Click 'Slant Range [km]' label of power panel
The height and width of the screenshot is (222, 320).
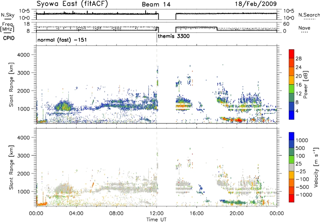pos(11,85)
